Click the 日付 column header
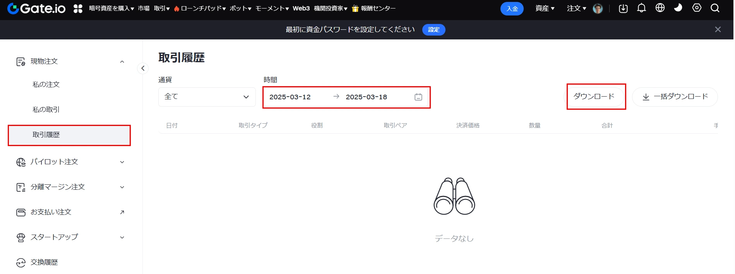Screen dimensions: 735x274 (172, 126)
